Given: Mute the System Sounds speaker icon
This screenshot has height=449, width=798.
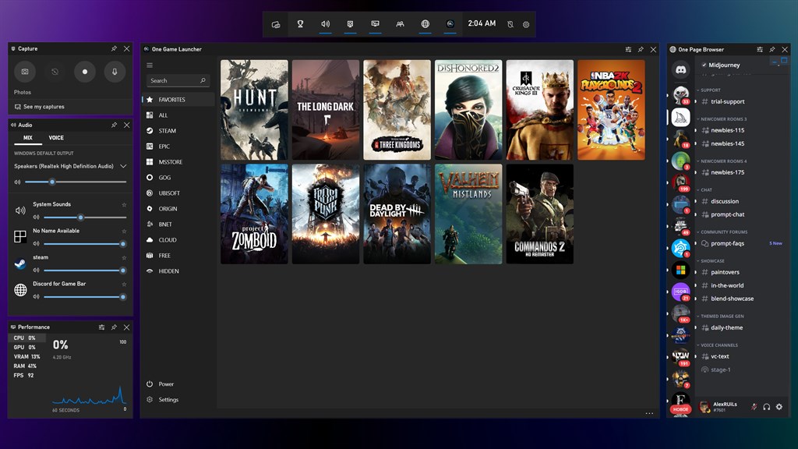Looking at the screenshot, I should (36, 217).
